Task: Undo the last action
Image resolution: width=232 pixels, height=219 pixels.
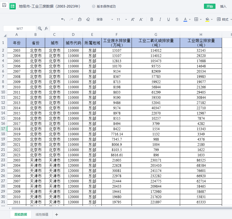Action: [63, 19]
